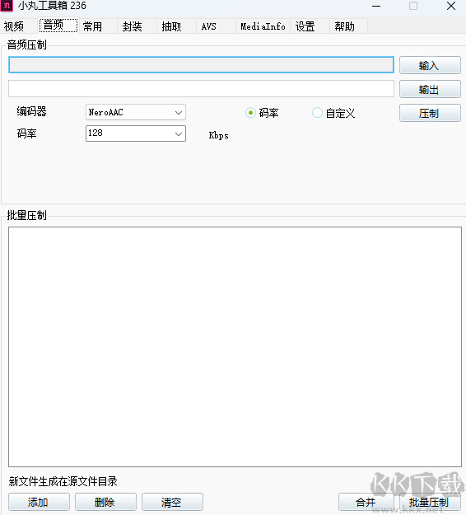Start encoding with the 压制 button
Image resolution: width=466 pixels, height=515 pixels.
[430, 114]
